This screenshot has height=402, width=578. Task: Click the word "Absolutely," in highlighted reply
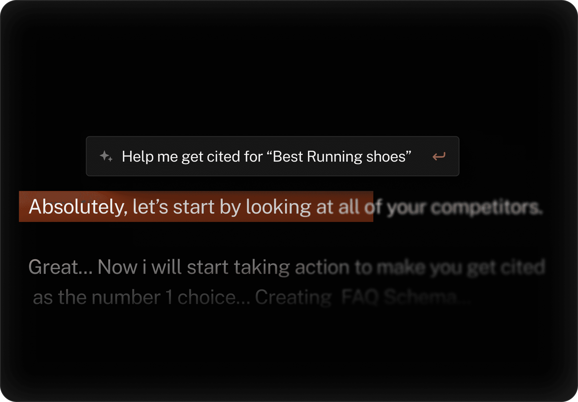[78, 207]
